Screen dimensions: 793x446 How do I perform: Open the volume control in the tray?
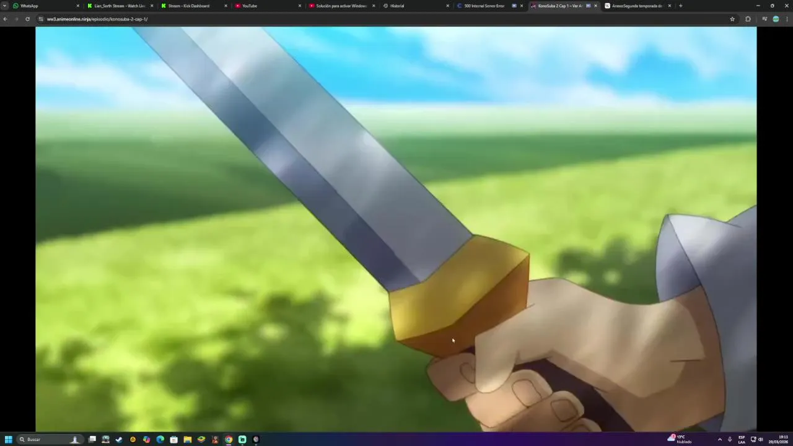[761, 439]
